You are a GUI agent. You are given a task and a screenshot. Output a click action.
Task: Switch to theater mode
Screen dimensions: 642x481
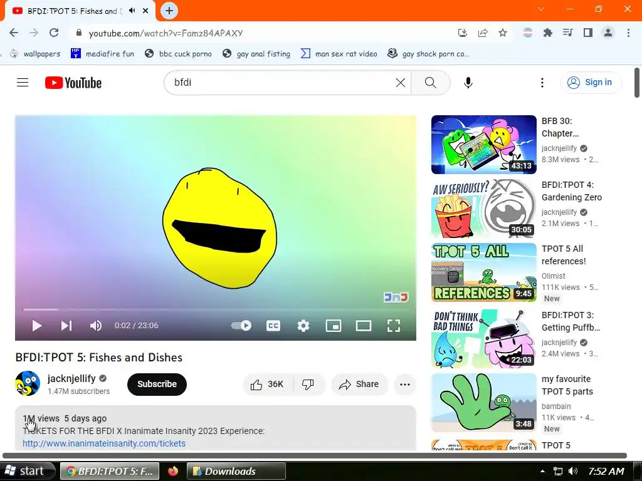point(364,326)
